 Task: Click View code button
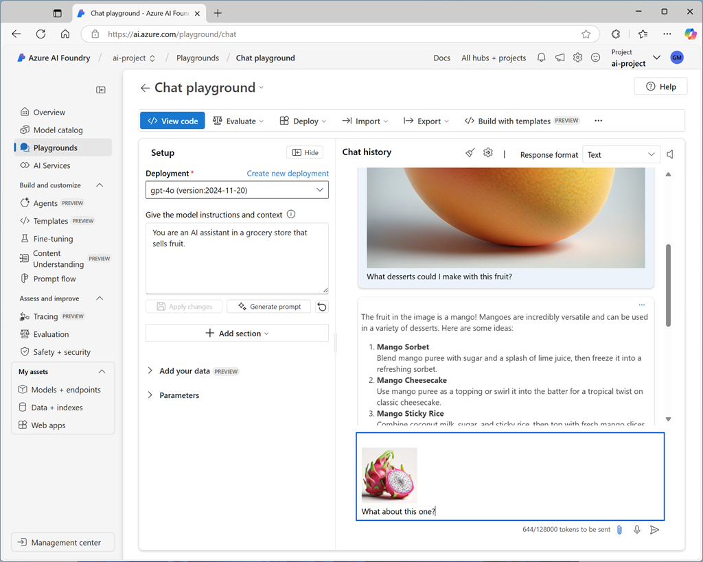(172, 120)
